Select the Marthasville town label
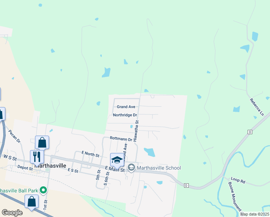The width and height of the screenshot is (270, 217). pos(50,166)
